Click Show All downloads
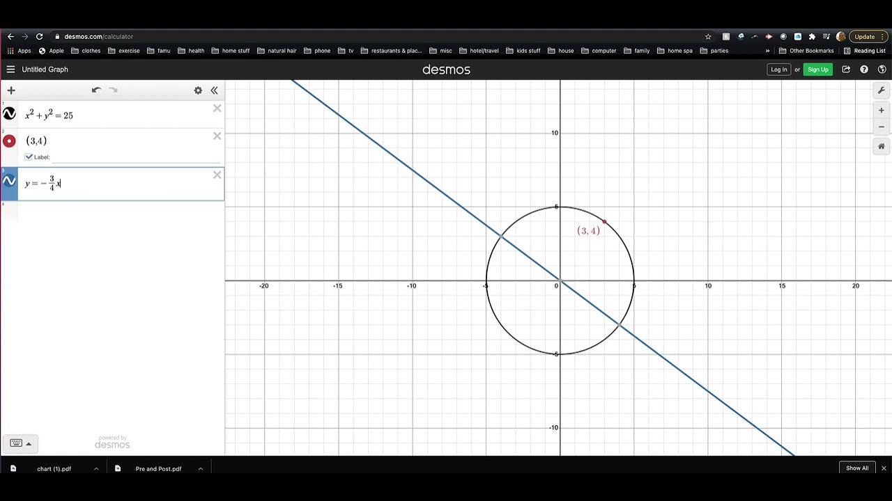Viewport: 892px width, 501px height. click(x=857, y=468)
